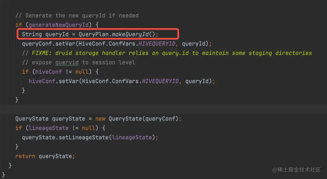Image resolution: width=327 pixels, height=179 pixels.
Task: Click the empty highlighted current line
Action: (x=163, y=109)
